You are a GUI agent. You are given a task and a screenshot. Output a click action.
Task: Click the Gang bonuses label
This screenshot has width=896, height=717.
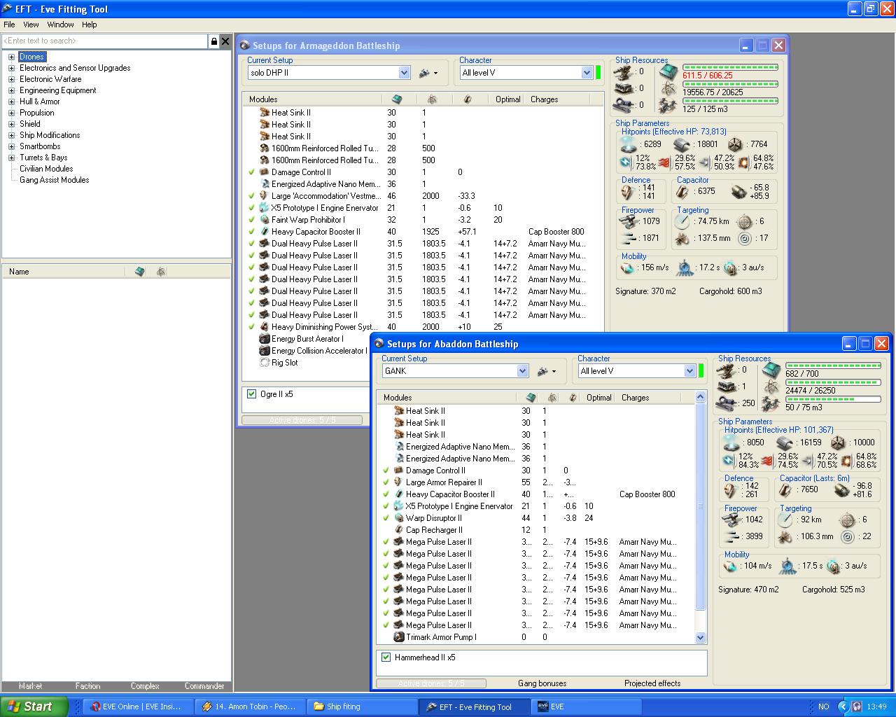(542, 683)
